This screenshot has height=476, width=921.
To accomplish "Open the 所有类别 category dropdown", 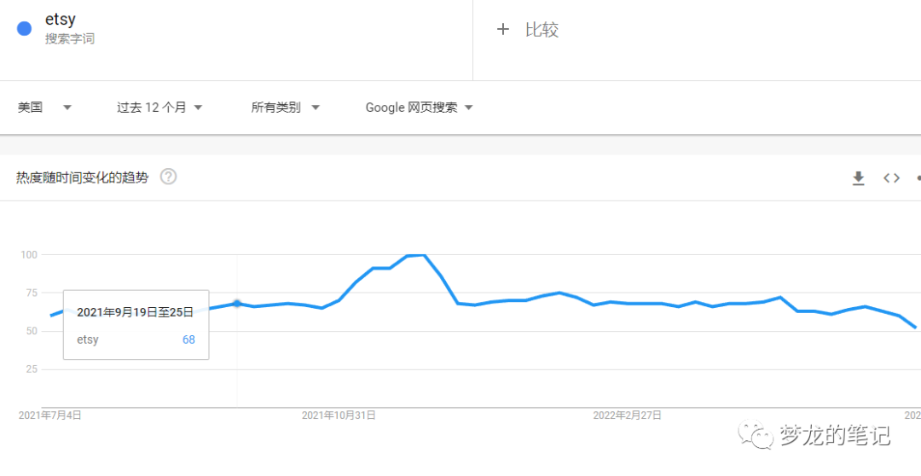I will click(286, 107).
